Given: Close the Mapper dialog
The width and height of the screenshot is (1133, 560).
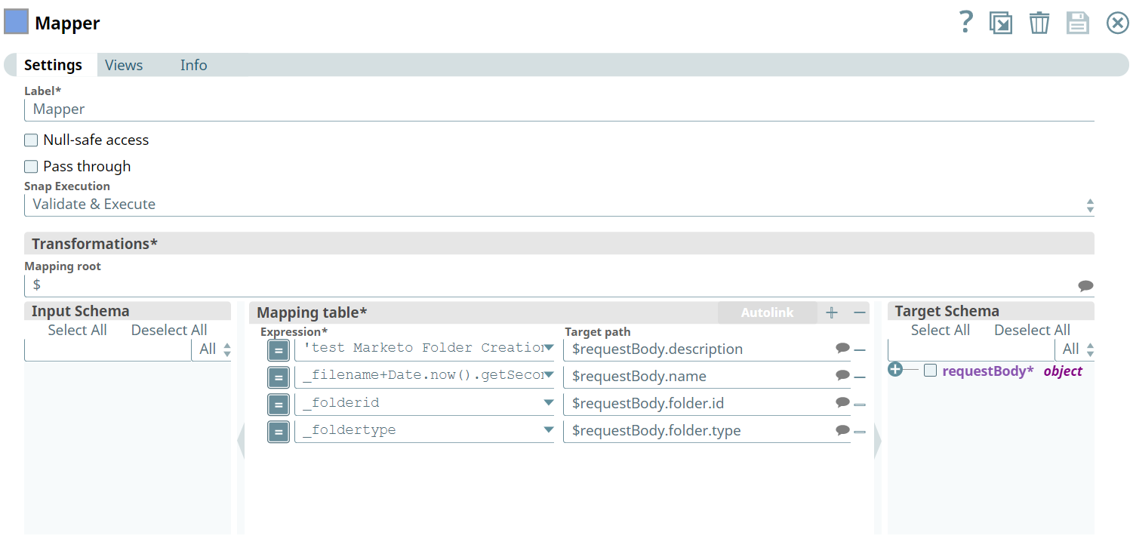Looking at the screenshot, I should tap(1118, 23).
